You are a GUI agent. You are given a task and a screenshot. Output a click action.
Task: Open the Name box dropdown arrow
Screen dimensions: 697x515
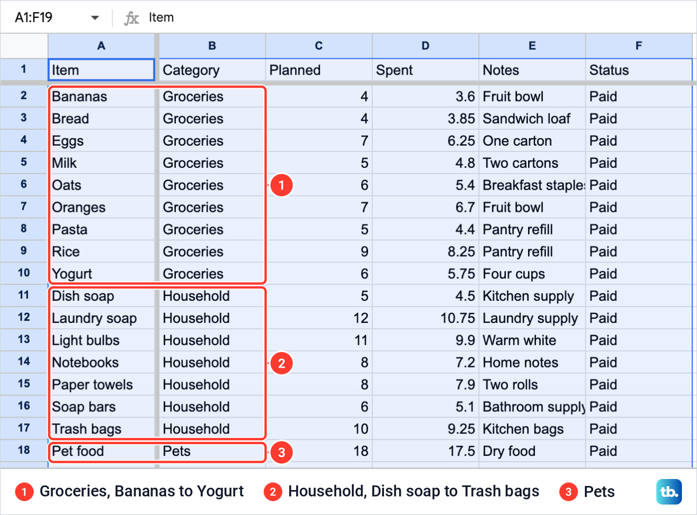coord(95,18)
